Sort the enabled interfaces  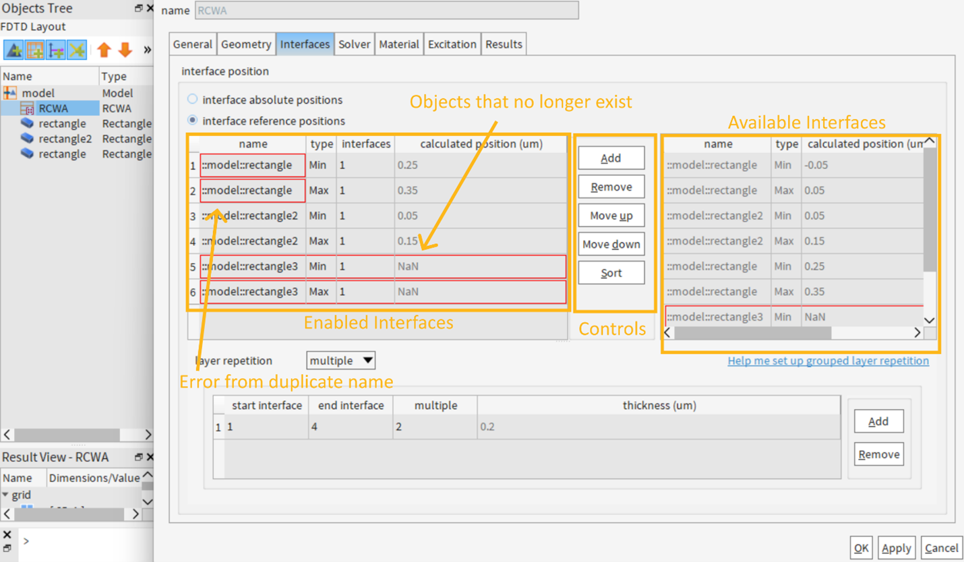click(x=611, y=273)
